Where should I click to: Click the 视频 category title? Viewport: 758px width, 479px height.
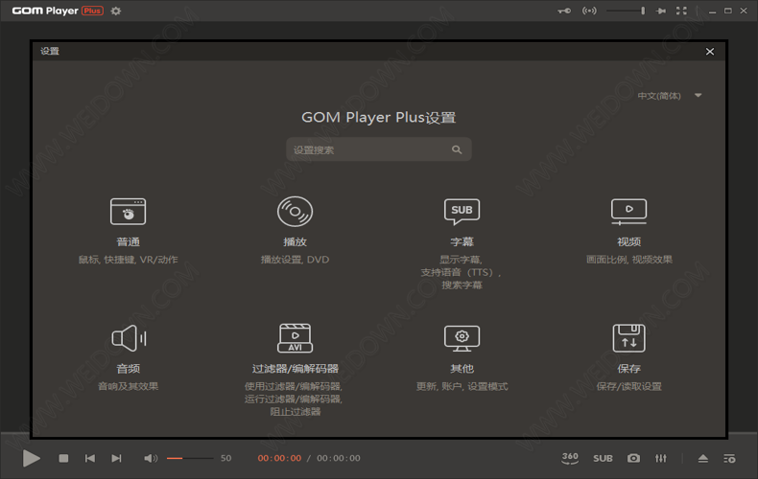click(628, 242)
